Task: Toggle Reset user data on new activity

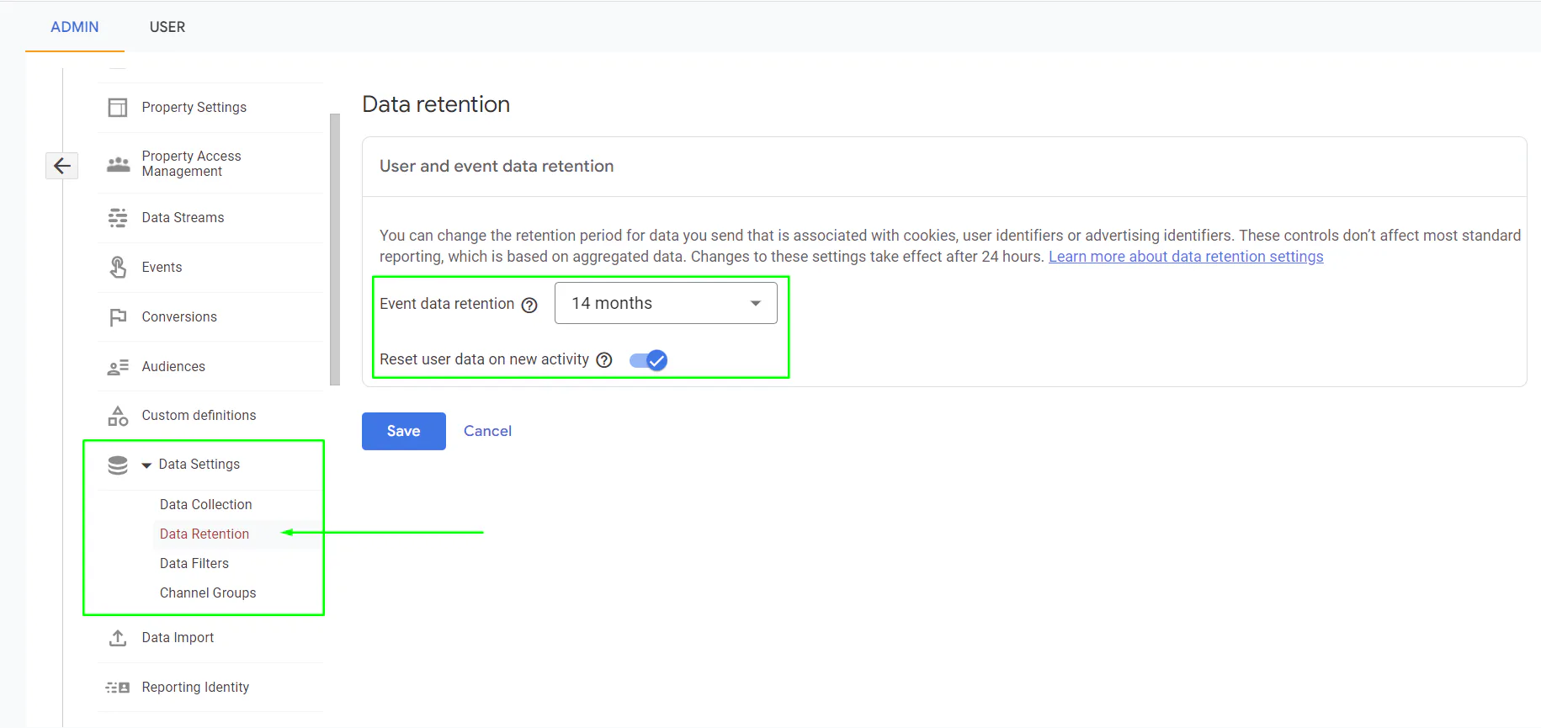Action: pos(648,360)
